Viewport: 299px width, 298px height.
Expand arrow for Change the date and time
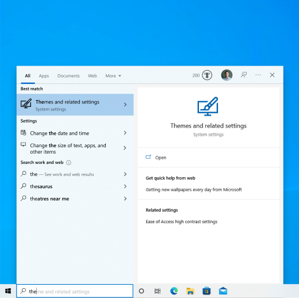tap(125, 133)
